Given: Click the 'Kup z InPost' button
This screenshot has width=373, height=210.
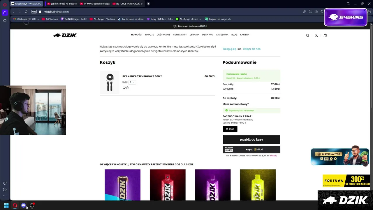Looking at the screenshot, I should [x=251, y=149].
